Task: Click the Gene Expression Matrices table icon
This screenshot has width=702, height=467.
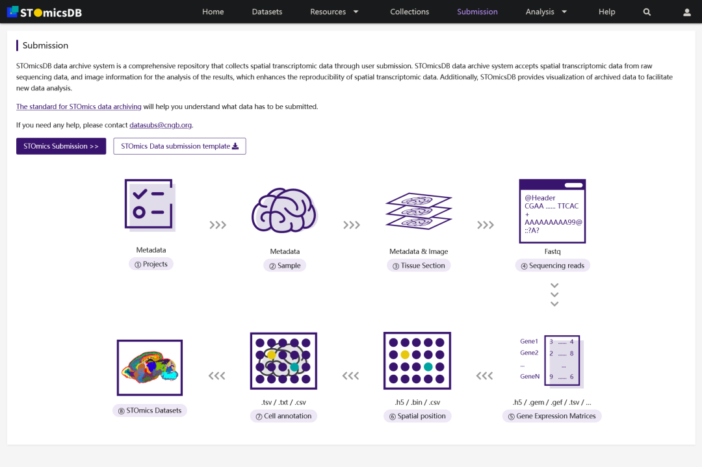Action: [x=552, y=360]
